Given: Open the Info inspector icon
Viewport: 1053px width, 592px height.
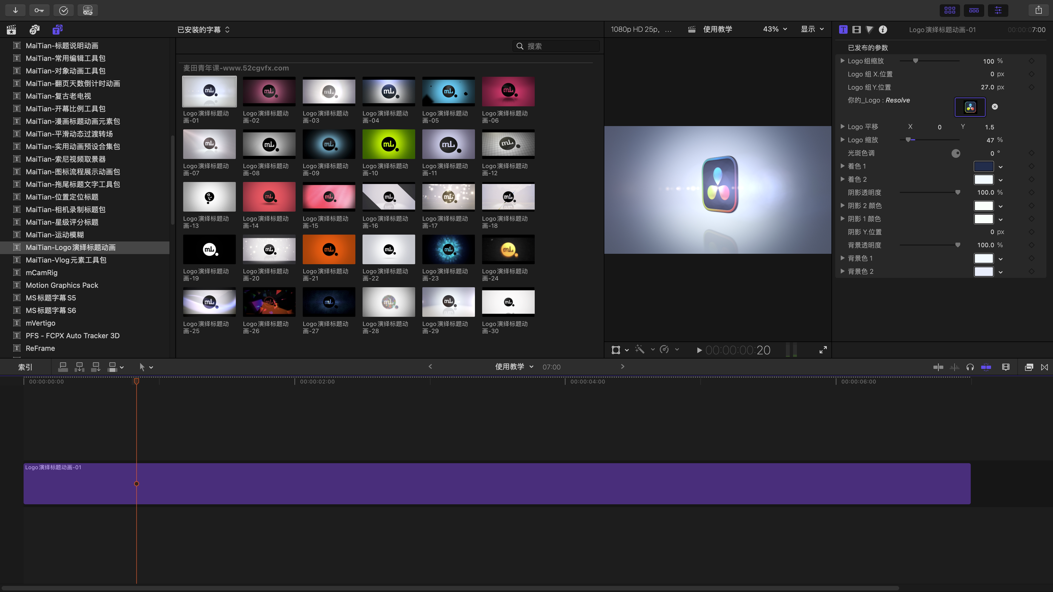Looking at the screenshot, I should (x=883, y=29).
